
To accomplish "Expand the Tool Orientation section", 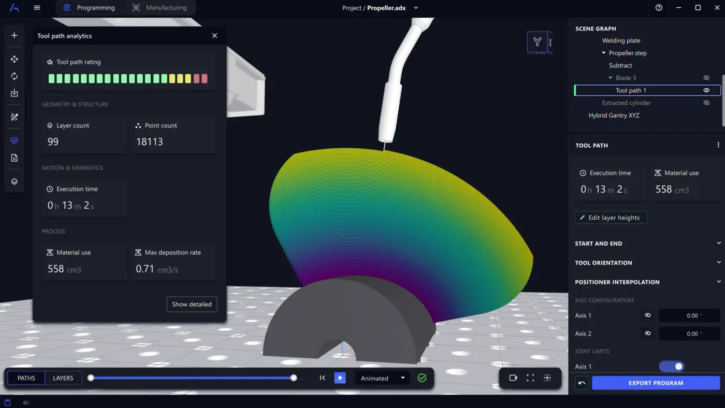I will click(x=718, y=263).
